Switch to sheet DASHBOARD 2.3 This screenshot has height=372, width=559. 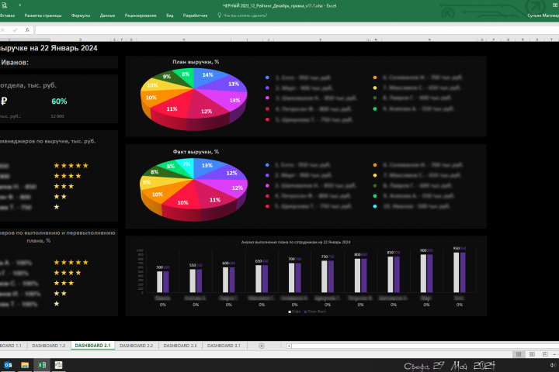pos(180,346)
